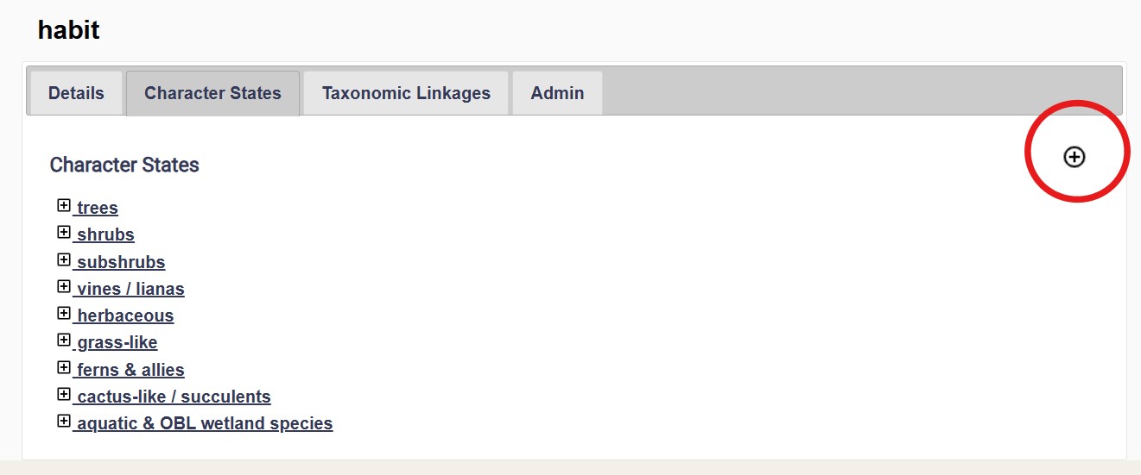Open the aquatic & OBL wetland species link
Image resolution: width=1141 pixels, height=475 pixels.
click(x=205, y=423)
